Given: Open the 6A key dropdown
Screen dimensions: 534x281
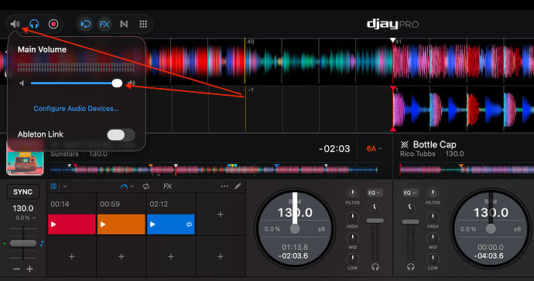Looking at the screenshot, I should 375,148.
